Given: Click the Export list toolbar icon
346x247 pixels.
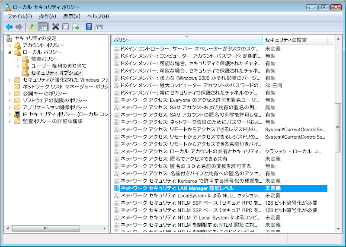Looking at the screenshot, I should point(76,27).
